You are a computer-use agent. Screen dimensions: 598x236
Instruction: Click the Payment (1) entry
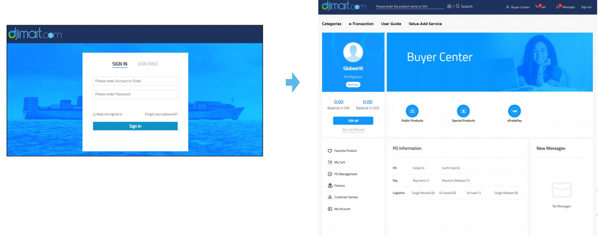(421, 180)
